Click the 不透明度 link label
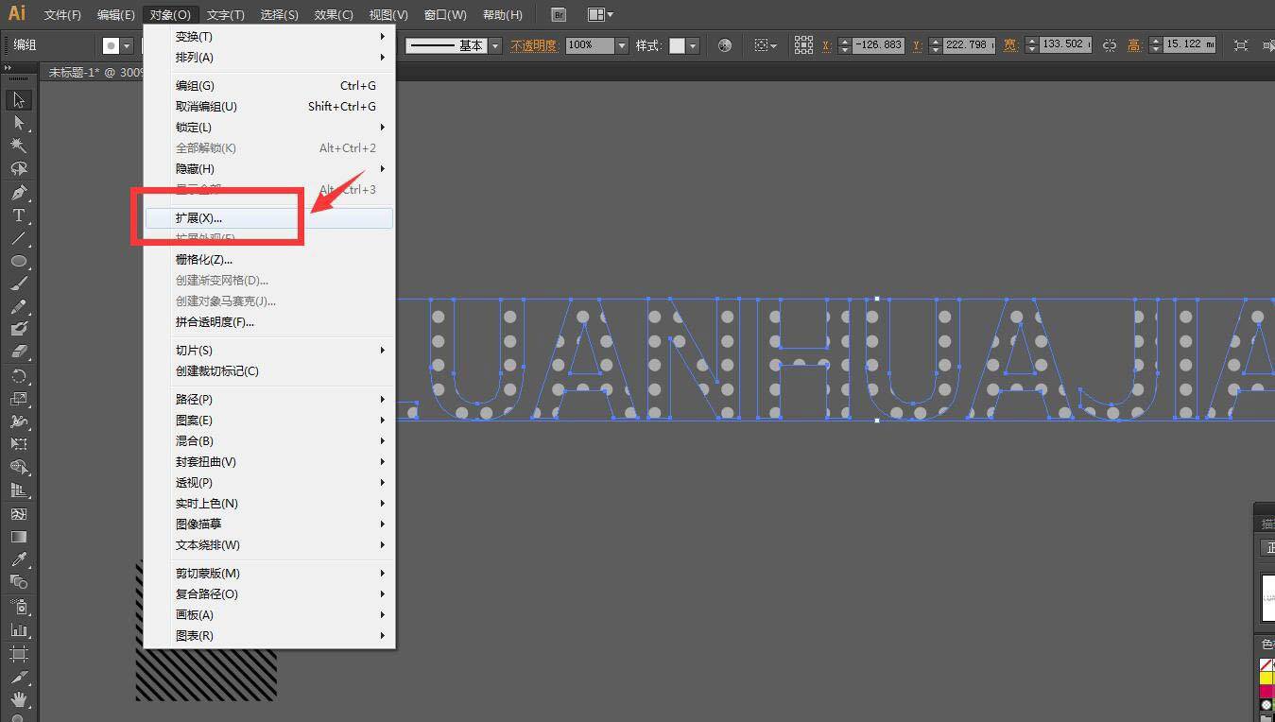Screen dimensions: 1275x722 click(x=534, y=45)
